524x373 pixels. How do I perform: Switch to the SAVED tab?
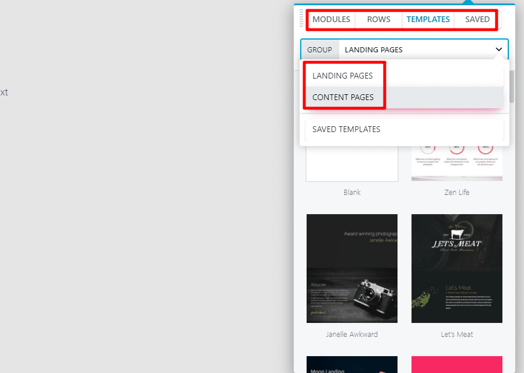(x=476, y=19)
